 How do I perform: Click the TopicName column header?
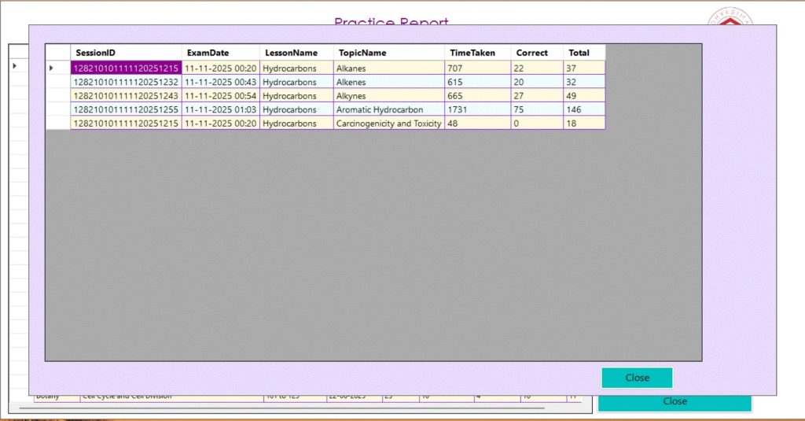coord(388,53)
